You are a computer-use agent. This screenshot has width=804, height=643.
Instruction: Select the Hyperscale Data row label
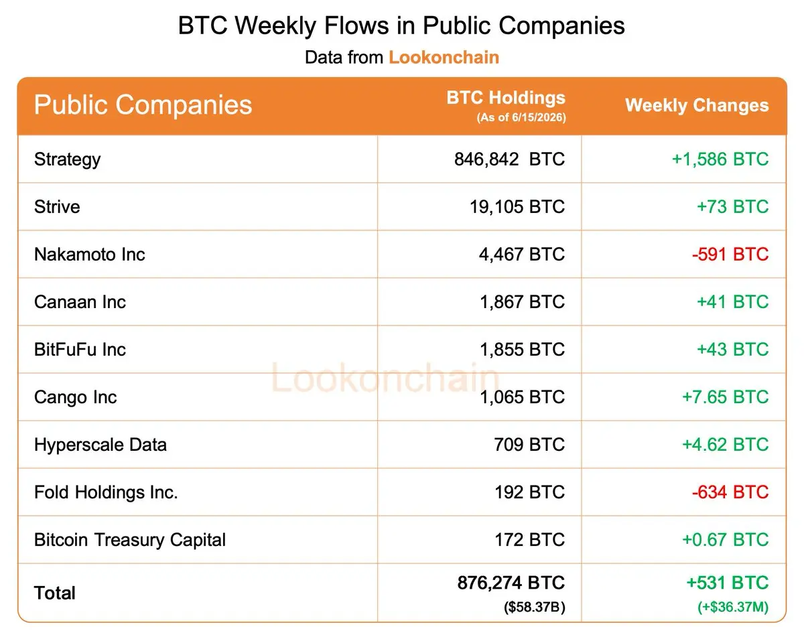tap(100, 445)
